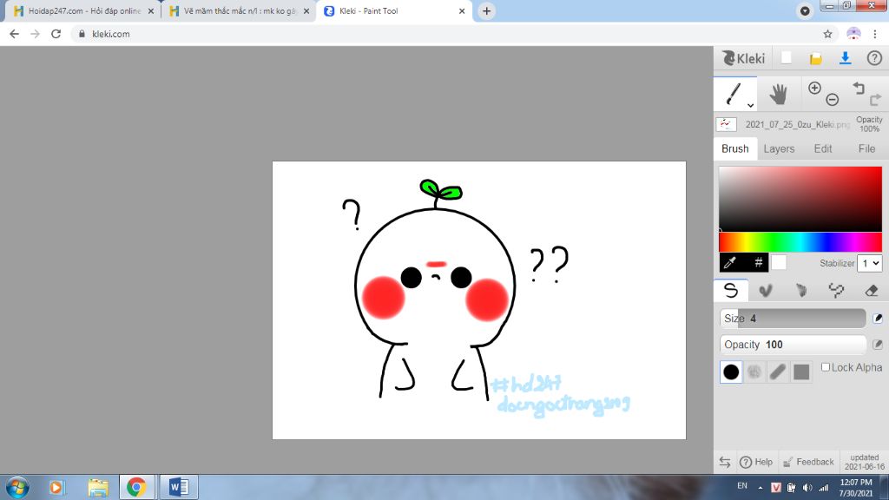Zoom out with the minus magnifier
The height and width of the screenshot is (500, 889).
click(x=832, y=100)
